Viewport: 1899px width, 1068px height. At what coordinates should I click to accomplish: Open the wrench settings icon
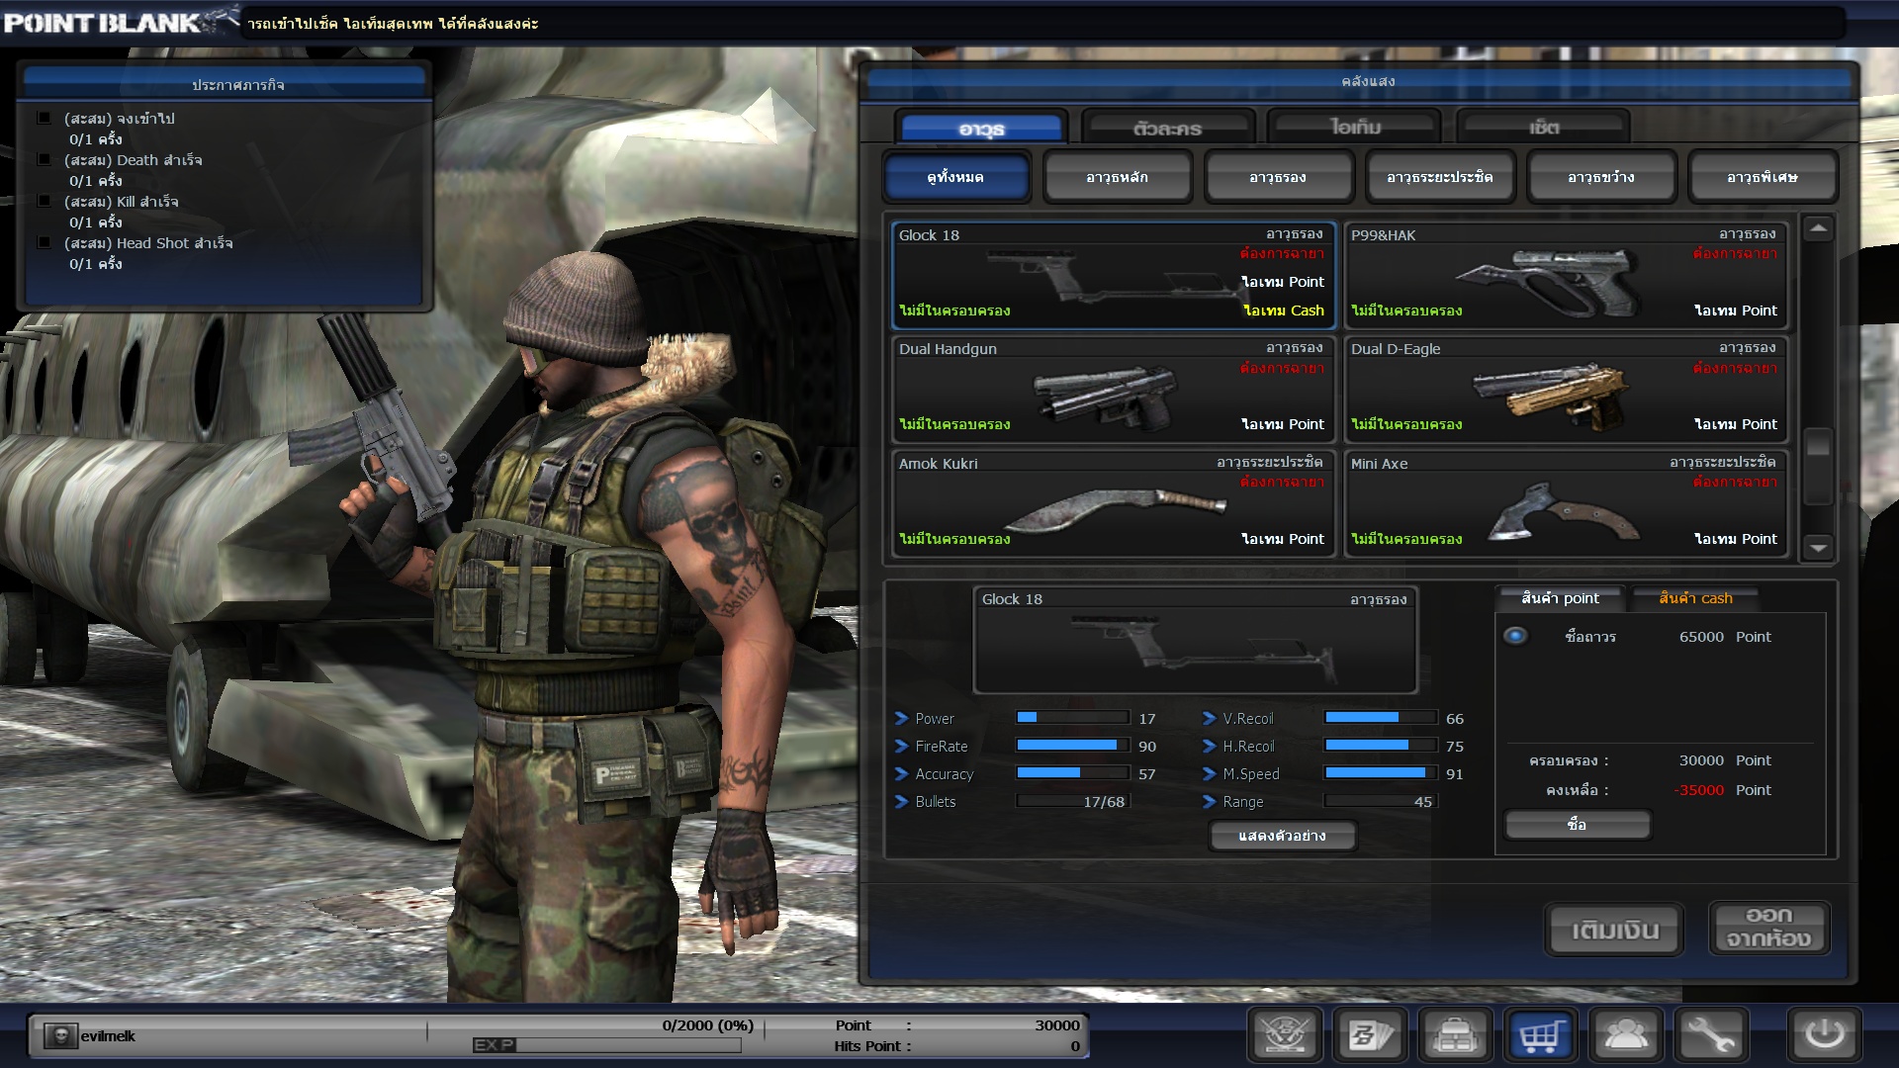1710,1035
